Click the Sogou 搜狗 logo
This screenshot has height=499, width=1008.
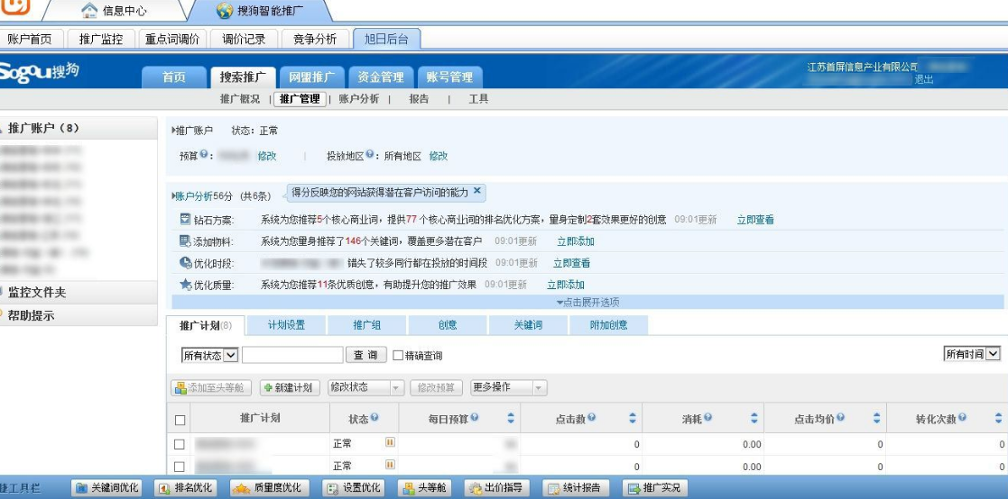pos(39,71)
